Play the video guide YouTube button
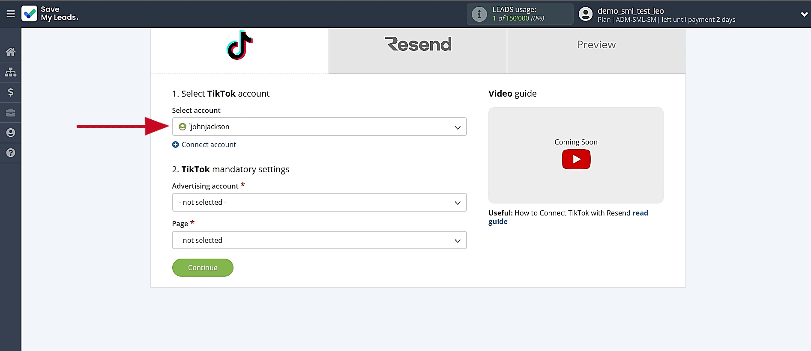 (x=576, y=159)
